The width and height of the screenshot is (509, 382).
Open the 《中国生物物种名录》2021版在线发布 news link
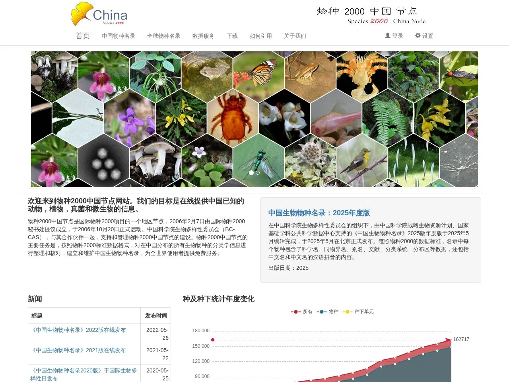pos(80,350)
